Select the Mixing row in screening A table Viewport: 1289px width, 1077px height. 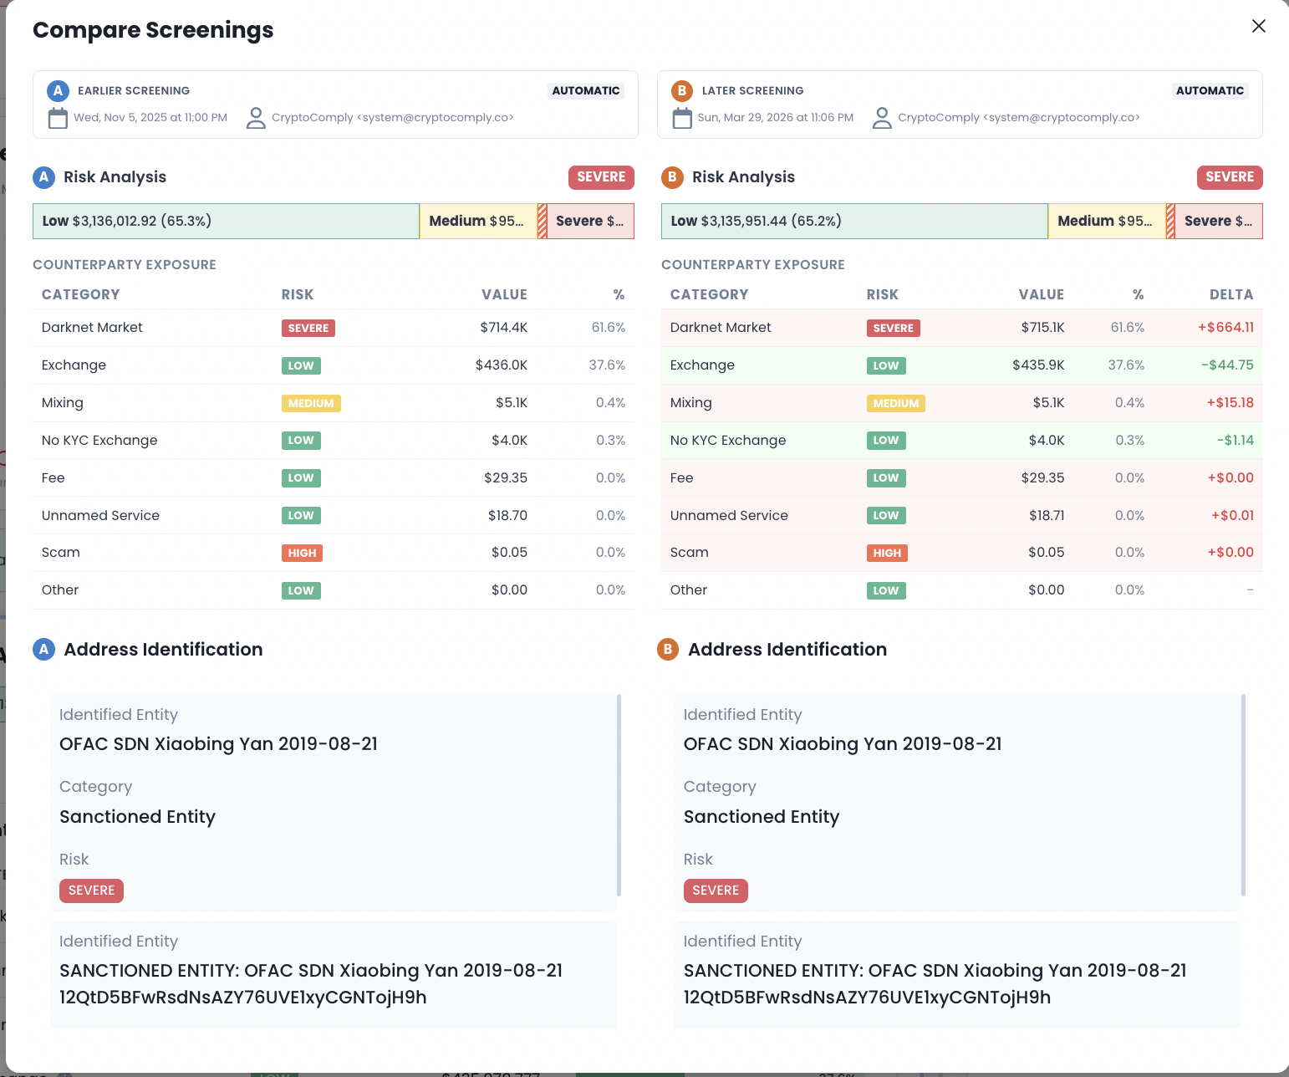[x=333, y=403]
